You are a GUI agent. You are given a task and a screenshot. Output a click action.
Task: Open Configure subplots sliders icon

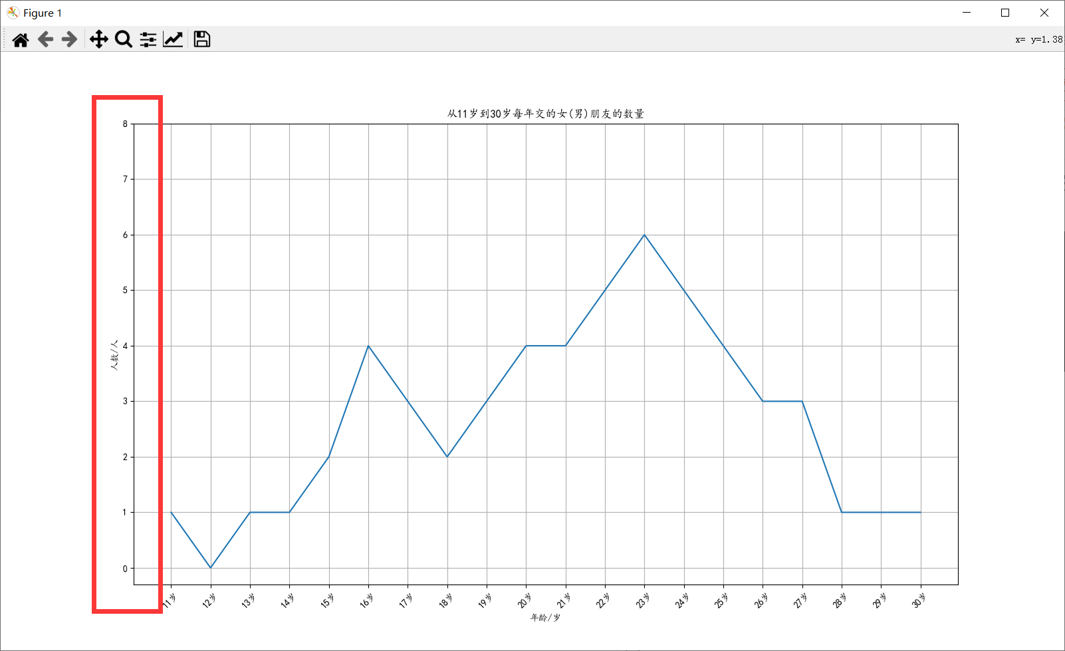(x=148, y=39)
